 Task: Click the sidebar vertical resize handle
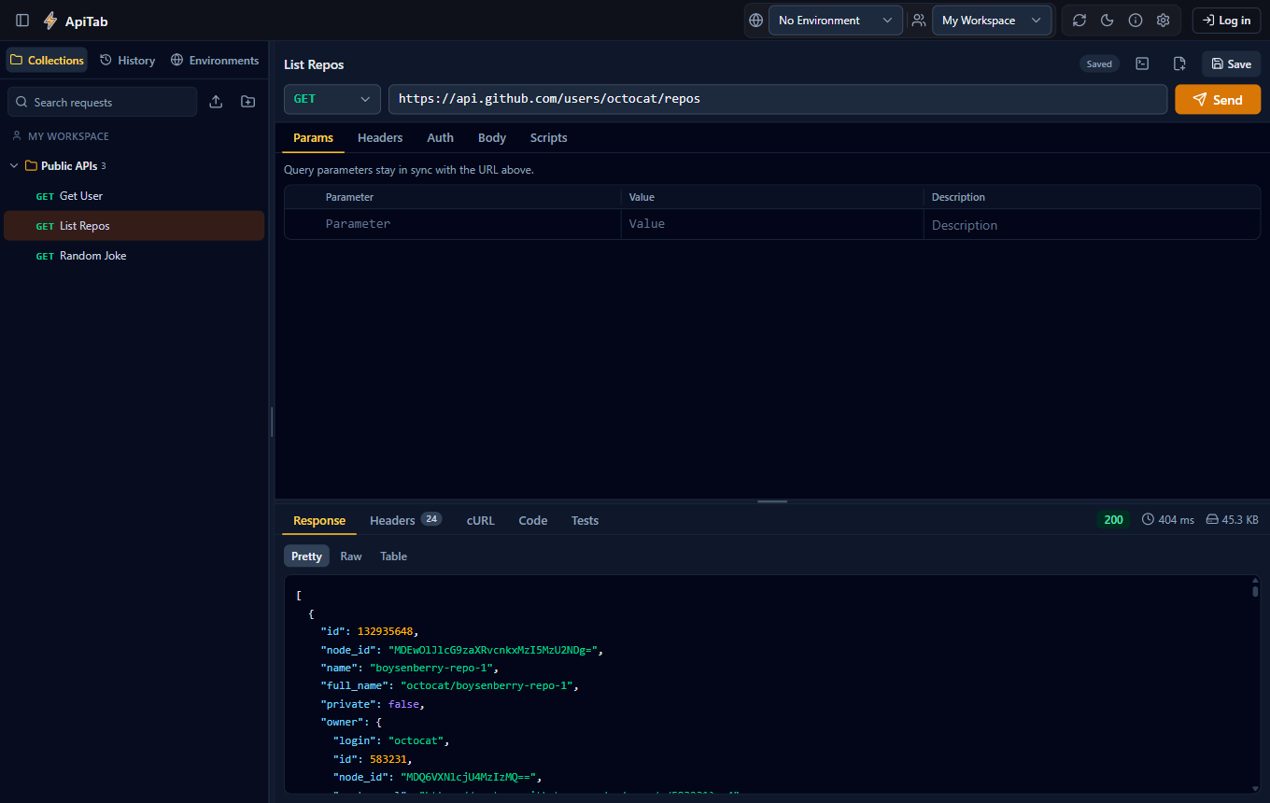point(272,421)
